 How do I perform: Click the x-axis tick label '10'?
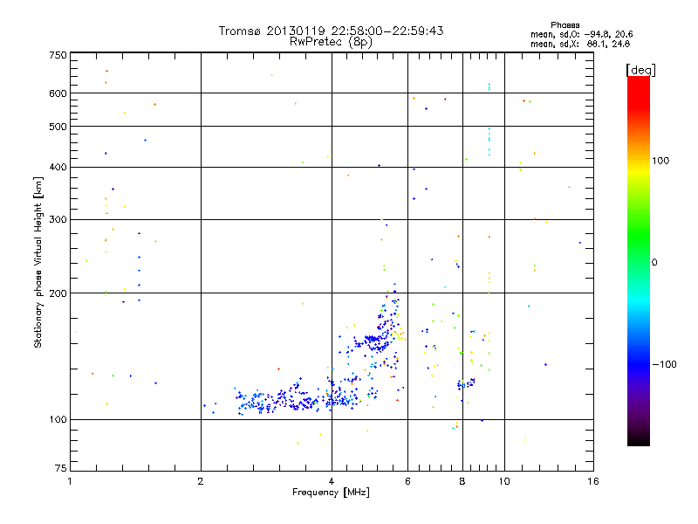pos(504,481)
